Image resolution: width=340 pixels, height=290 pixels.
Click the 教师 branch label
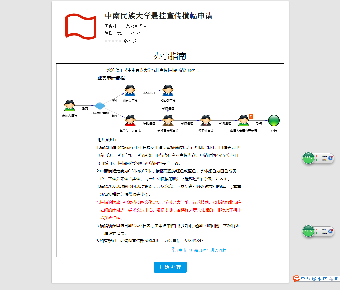point(115,116)
